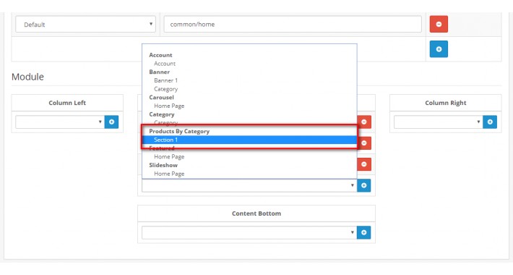Remove the common/home route row

[439, 24]
